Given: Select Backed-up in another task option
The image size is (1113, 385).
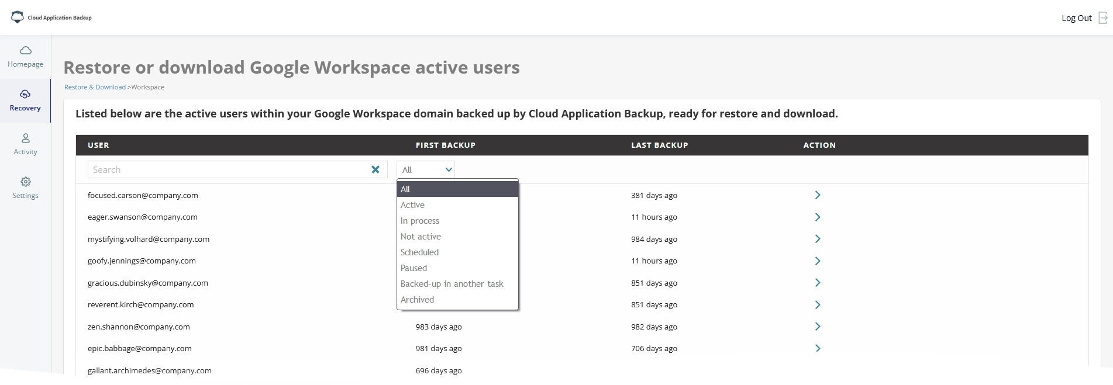Looking at the screenshot, I should coord(457,284).
